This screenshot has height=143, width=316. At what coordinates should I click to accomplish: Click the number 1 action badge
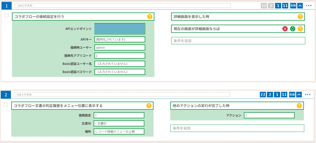[7, 6]
